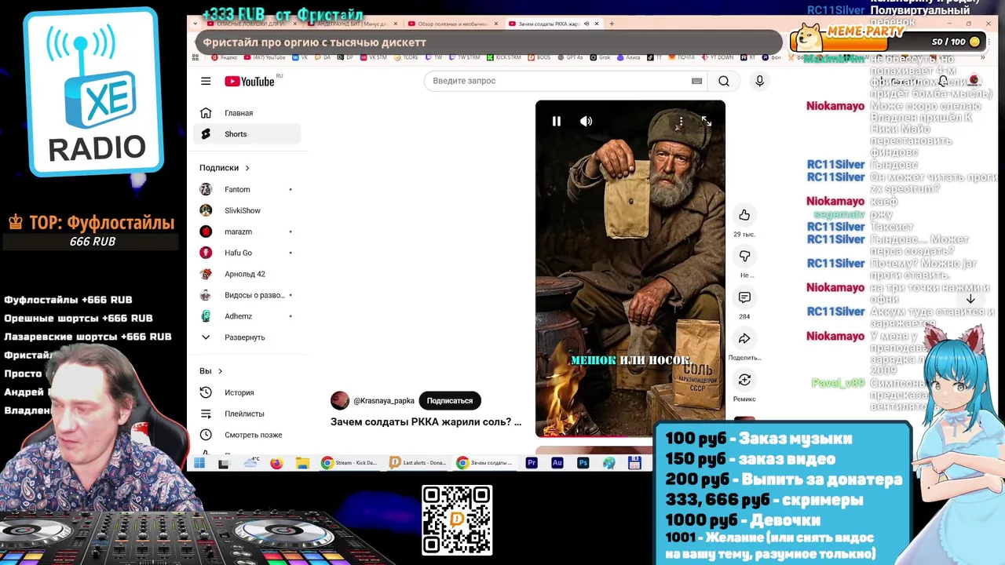Open the floppy-disk app on taskbar
The height and width of the screenshot is (565, 1005).
tap(634, 463)
